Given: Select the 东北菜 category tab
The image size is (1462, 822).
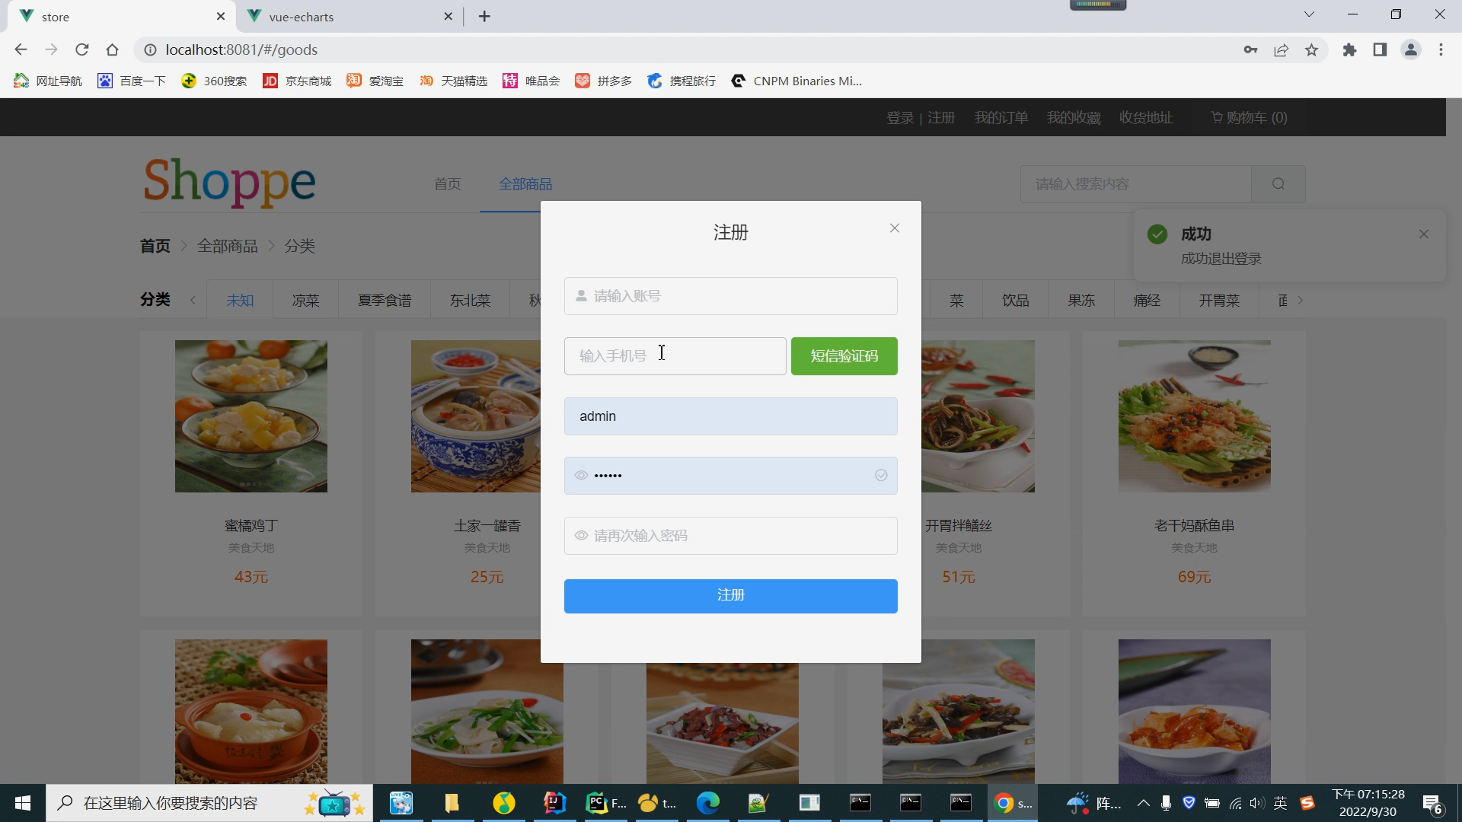Looking at the screenshot, I should coord(471,301).
